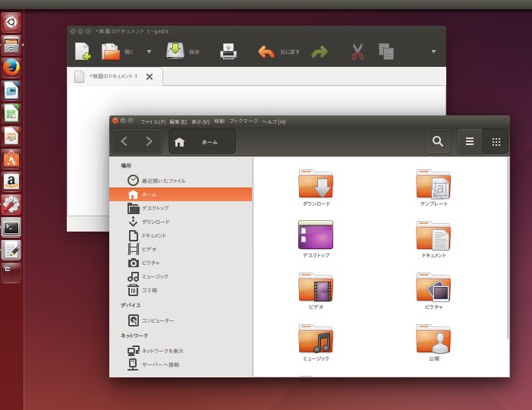Select ビデオ in the sidebar
The height and width of the screenshot is (410, 532).
point(181,249)
